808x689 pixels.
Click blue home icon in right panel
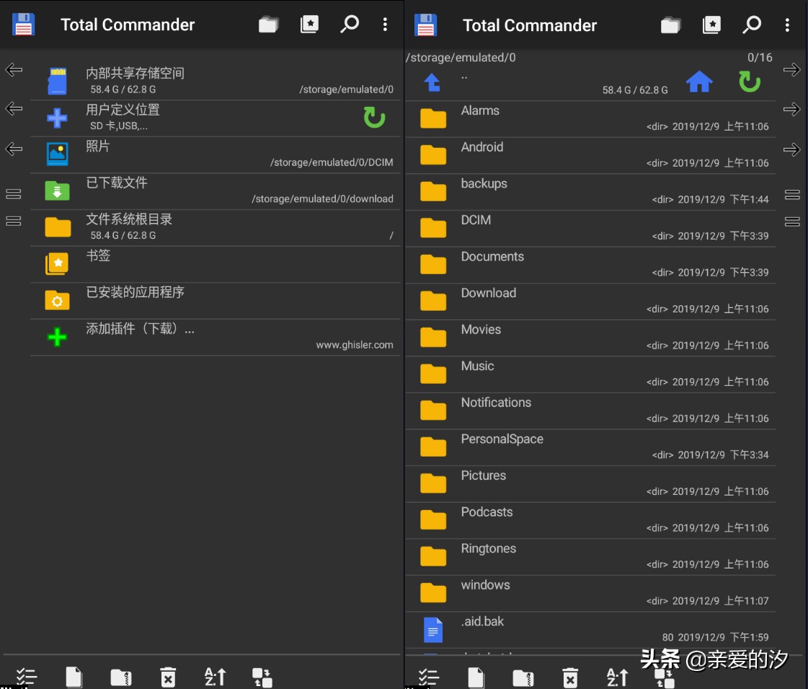(x=699, y=82)
